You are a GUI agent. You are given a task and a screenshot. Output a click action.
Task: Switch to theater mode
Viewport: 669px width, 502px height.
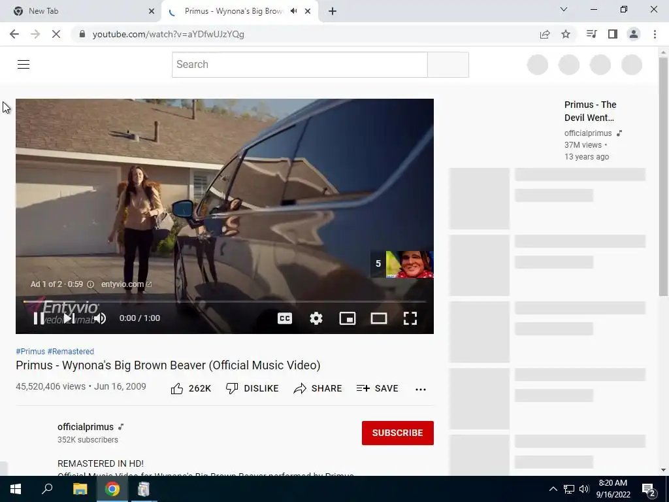(x=379, y=318)
